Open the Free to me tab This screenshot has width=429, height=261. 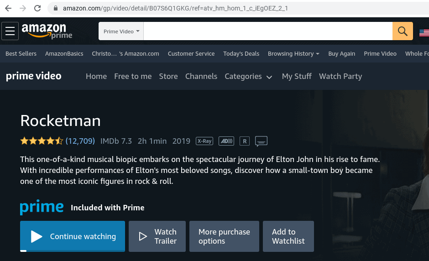coord(133,76)
